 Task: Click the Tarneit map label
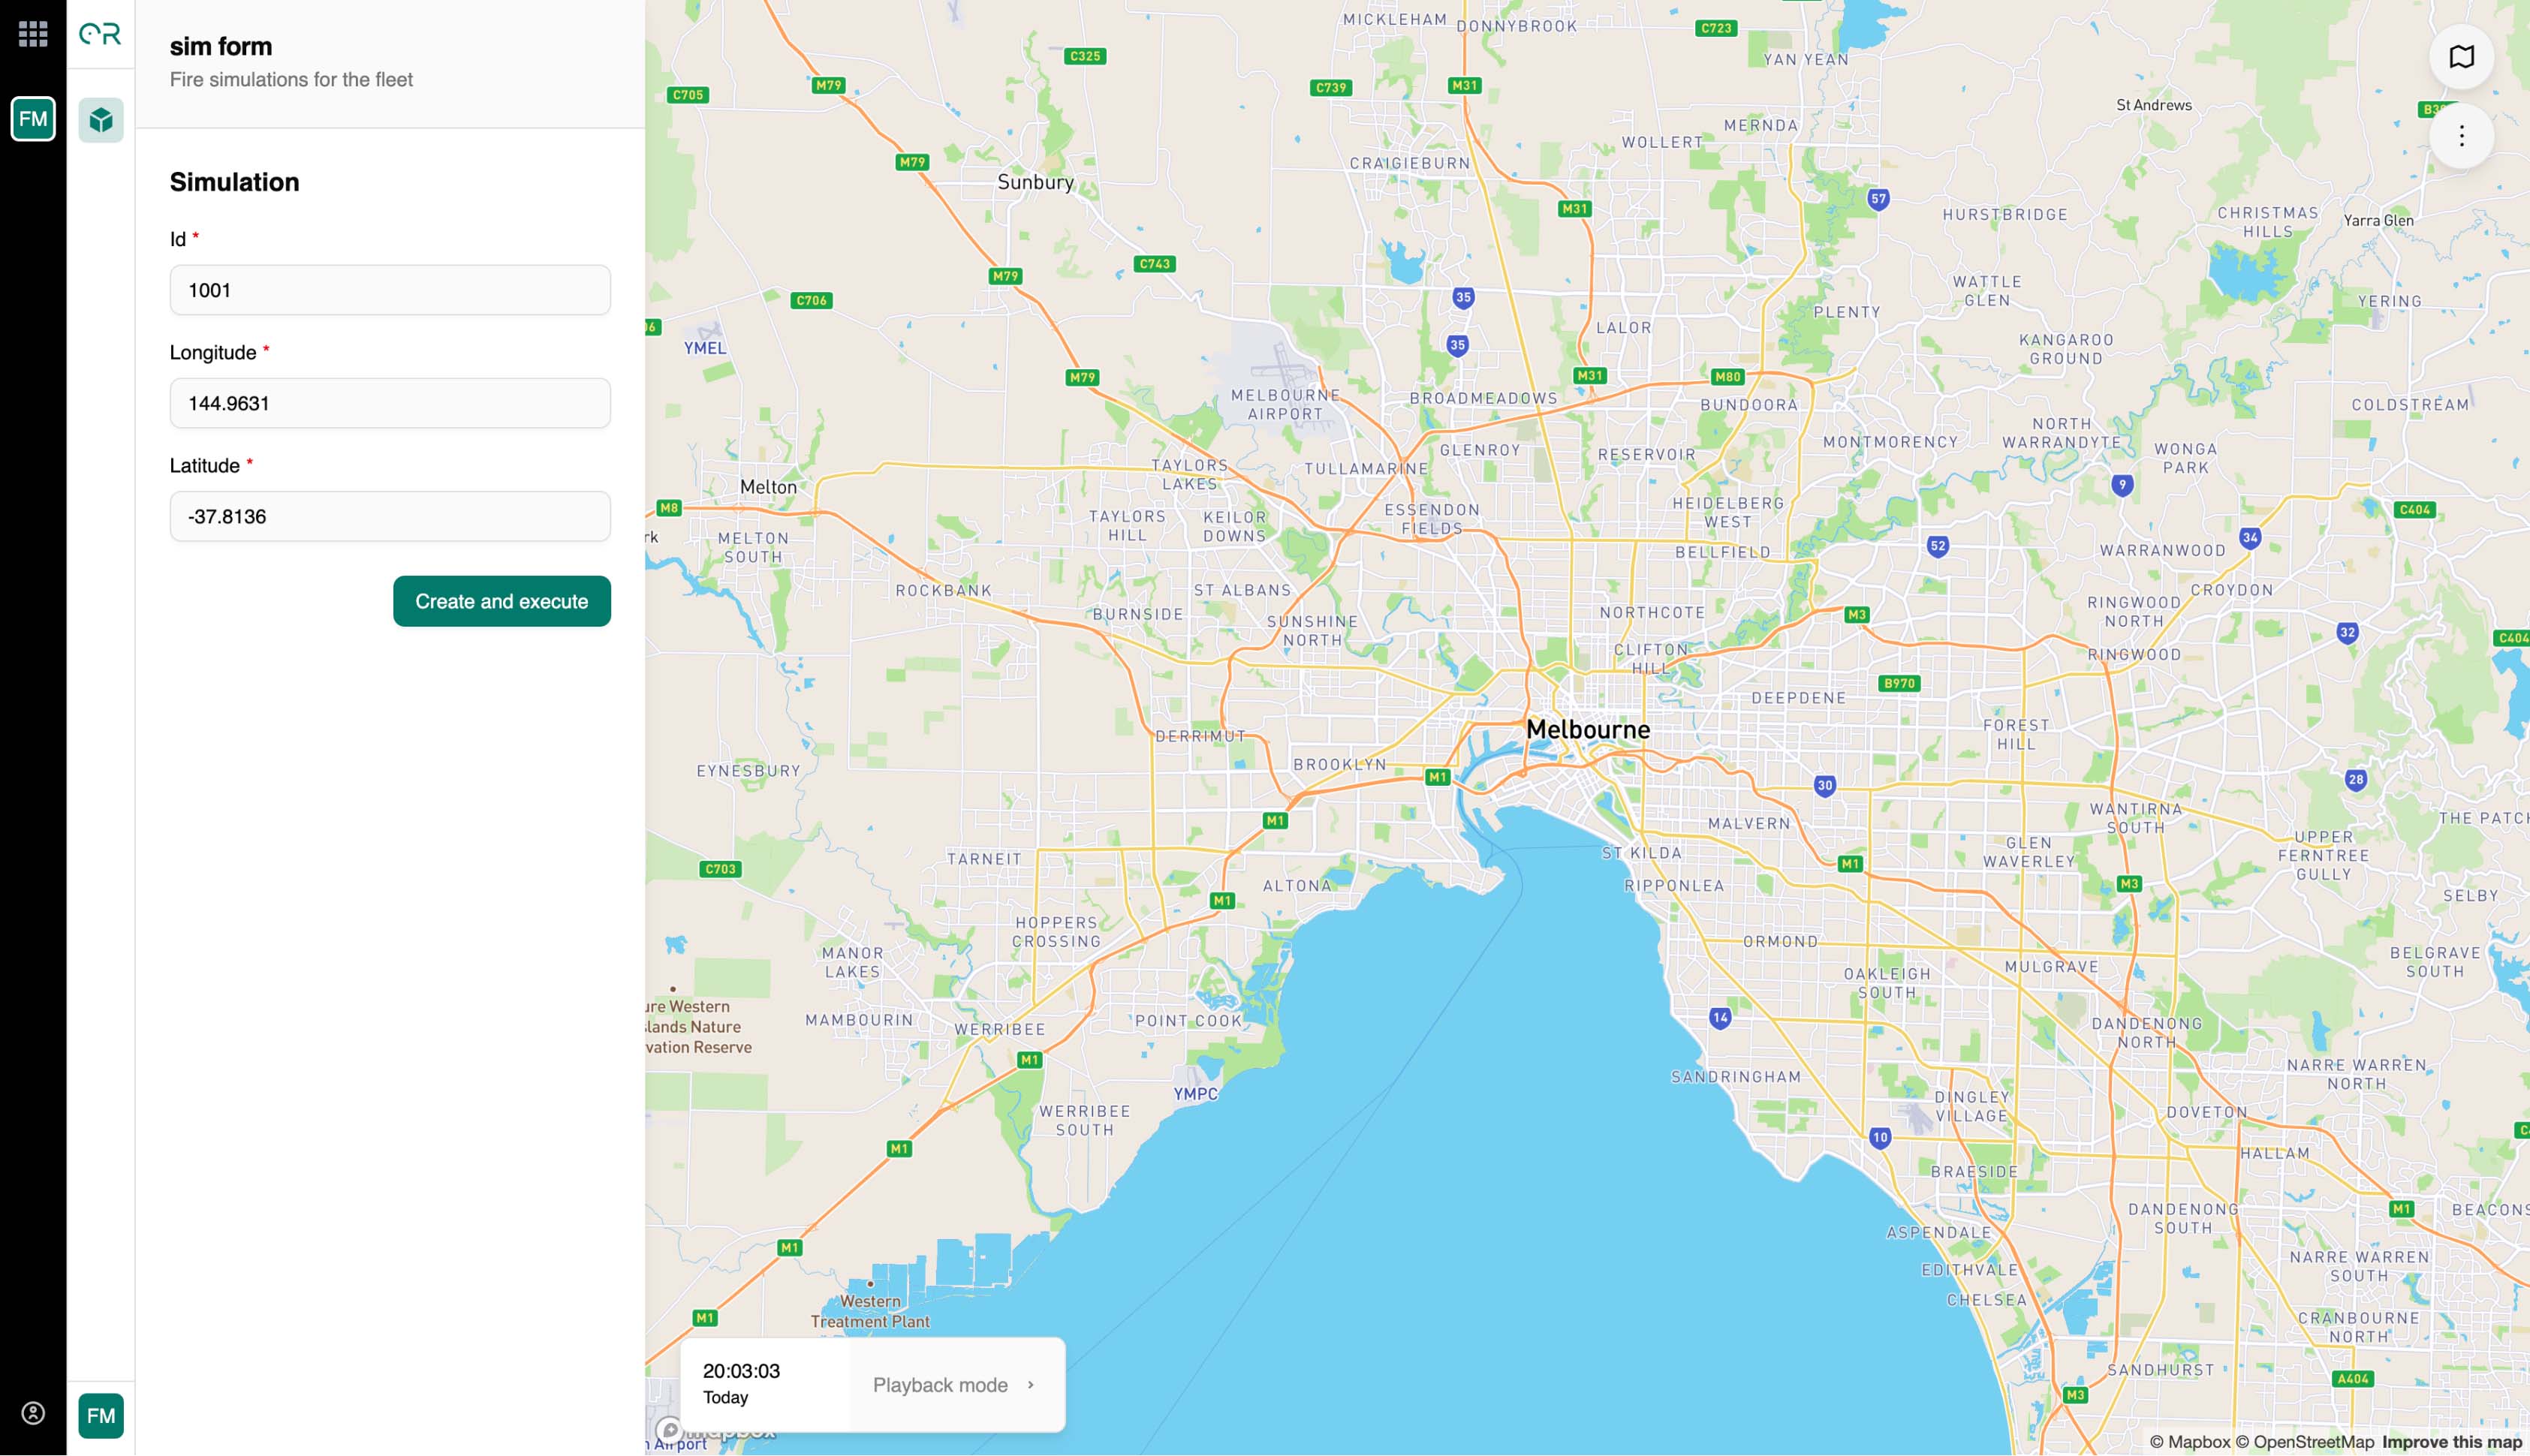point(984,859)
